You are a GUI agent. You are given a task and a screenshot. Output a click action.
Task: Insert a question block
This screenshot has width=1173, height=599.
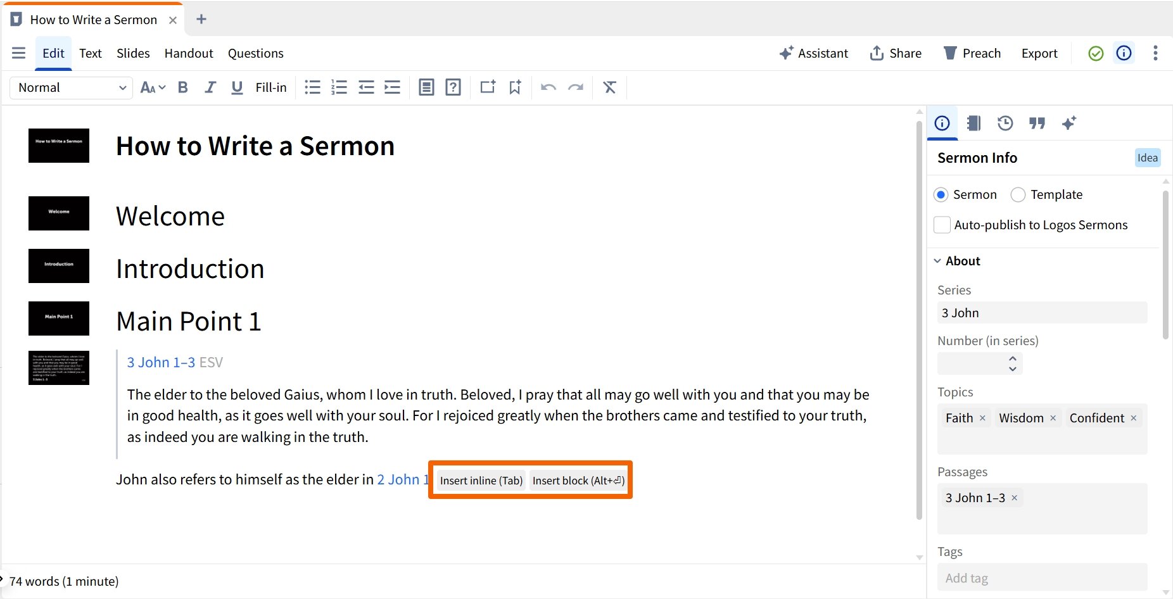(453, 87)
